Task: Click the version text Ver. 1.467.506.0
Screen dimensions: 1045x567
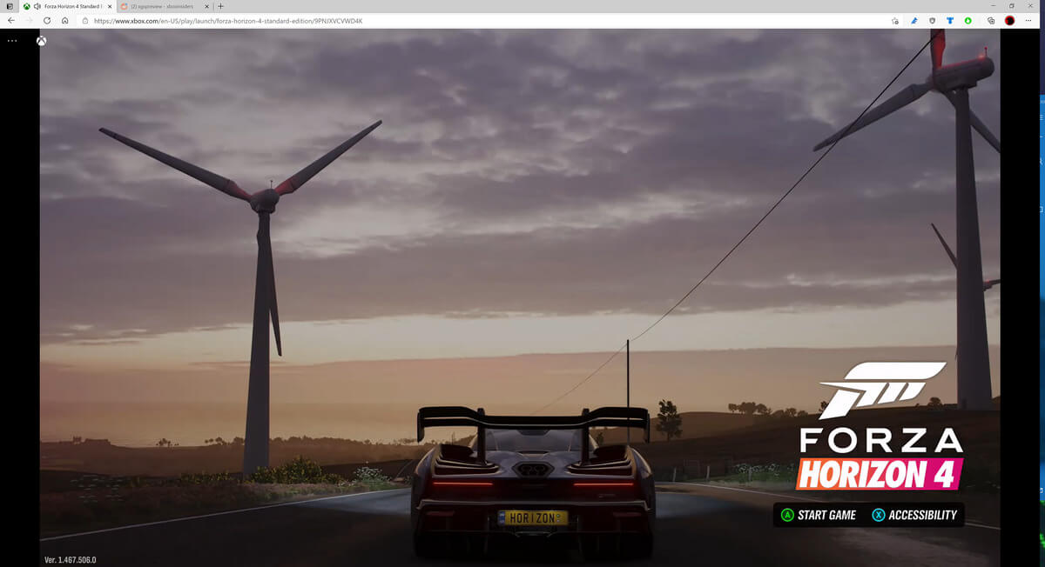Action: click(x=71, y=560)
